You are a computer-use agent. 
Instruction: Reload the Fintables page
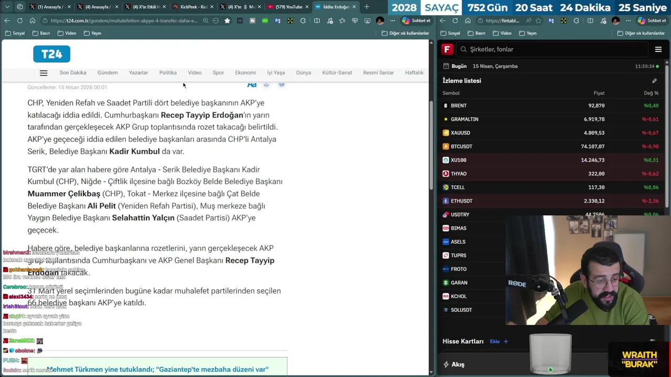[x=455, y=20]
